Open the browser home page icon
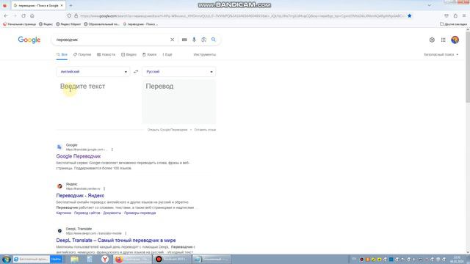 [x=32, y=16]
